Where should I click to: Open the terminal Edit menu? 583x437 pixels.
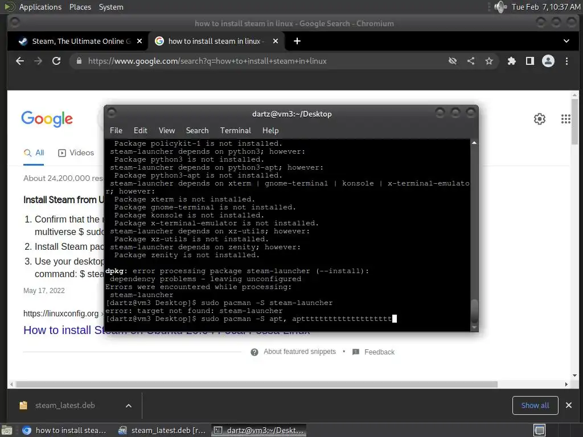140,130
